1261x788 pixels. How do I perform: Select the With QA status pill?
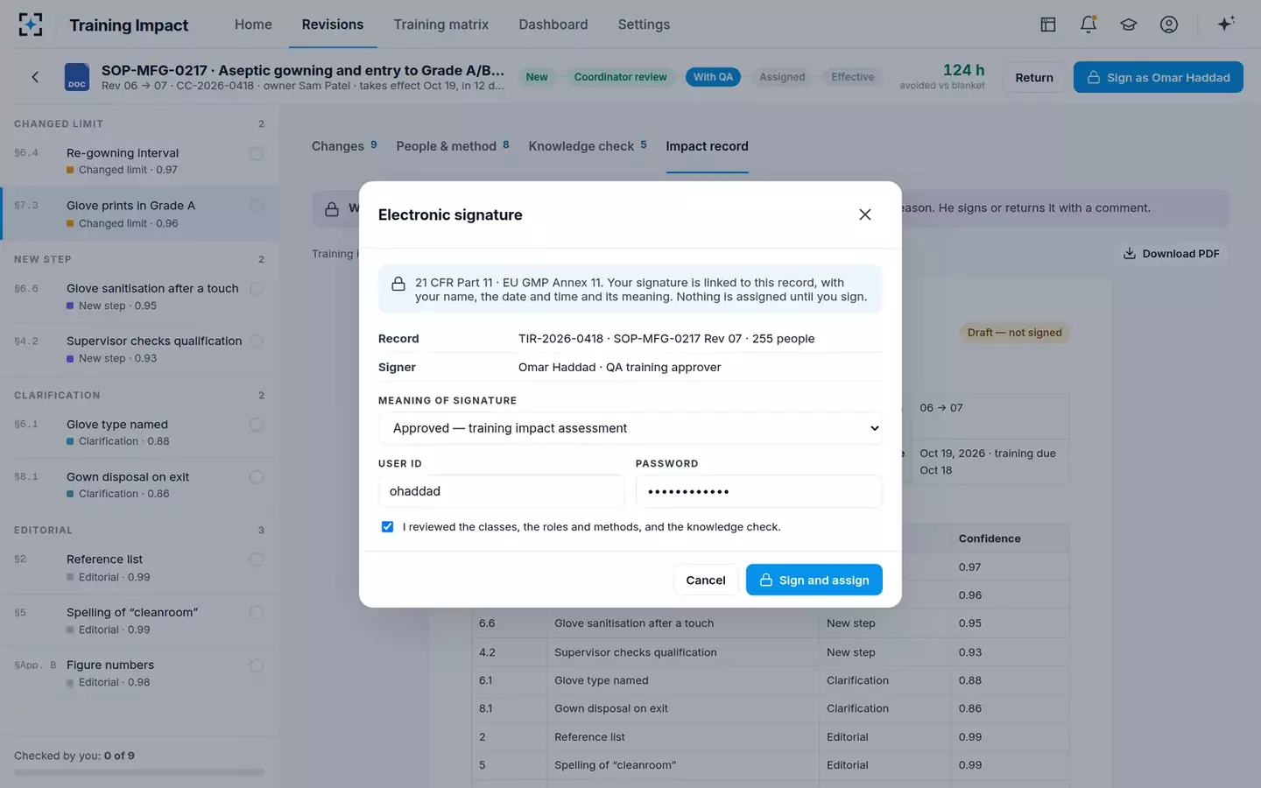pos(713,77)
